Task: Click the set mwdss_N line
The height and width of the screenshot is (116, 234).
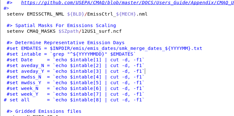Action: click(76, 77)
